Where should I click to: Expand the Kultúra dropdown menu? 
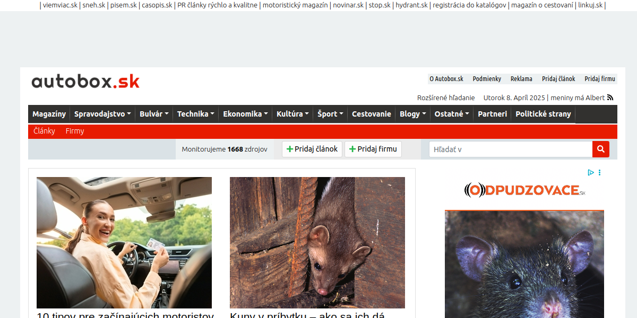[292, 114]
